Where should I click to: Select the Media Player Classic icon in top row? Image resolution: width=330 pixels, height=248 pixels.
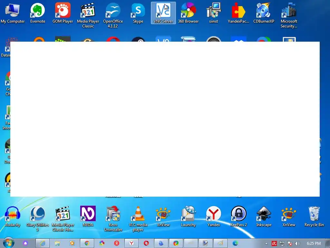88,15
